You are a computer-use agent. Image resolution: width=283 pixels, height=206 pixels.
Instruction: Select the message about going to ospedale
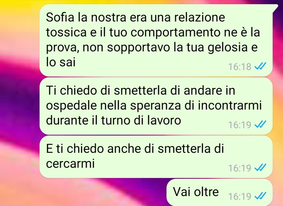click(x=156, y=106)
